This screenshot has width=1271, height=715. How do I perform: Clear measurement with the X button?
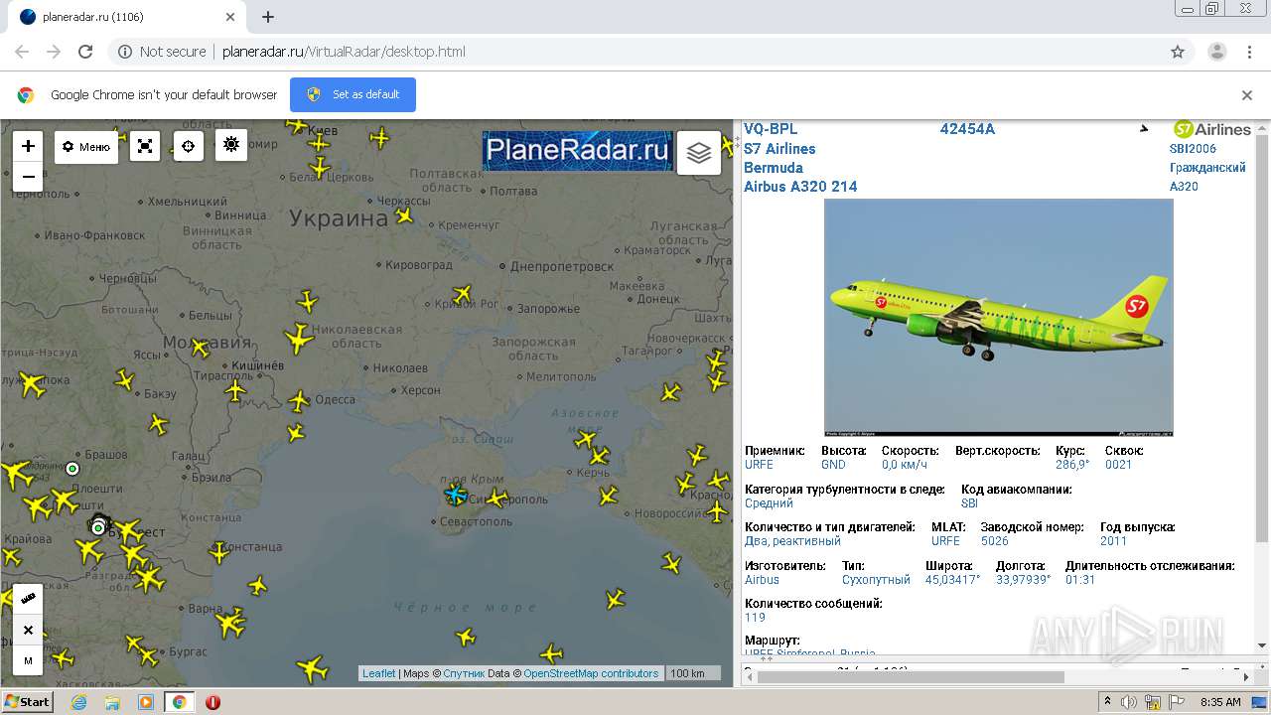(x=28, y=630)
